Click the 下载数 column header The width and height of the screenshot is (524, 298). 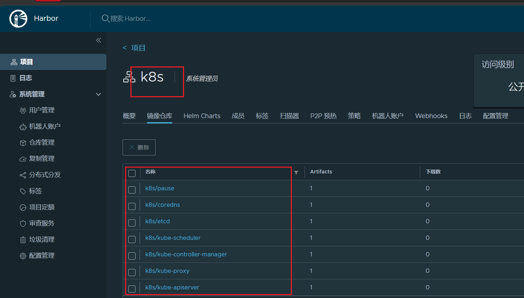click(x=433, y=172)
